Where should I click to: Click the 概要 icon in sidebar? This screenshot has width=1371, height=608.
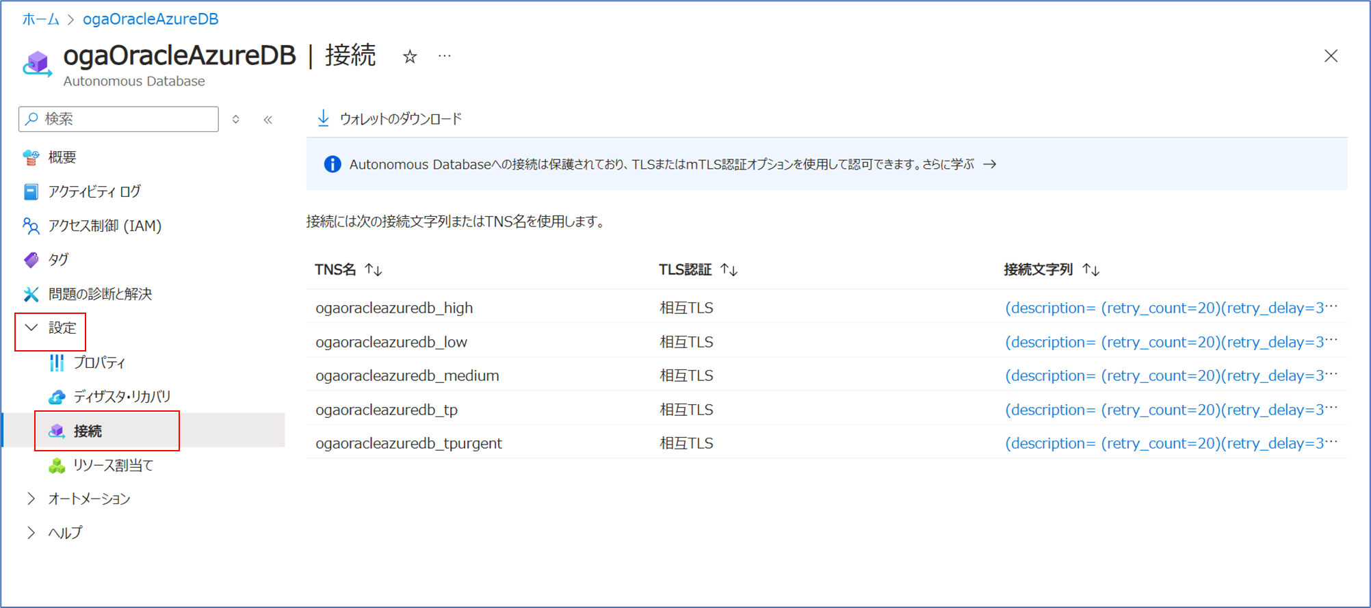tap(31, 157)
